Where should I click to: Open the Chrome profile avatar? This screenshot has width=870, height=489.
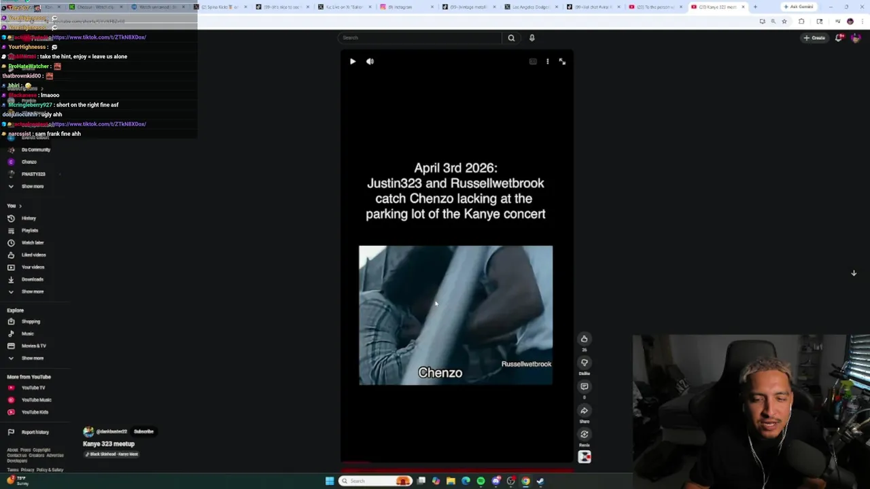850,21
